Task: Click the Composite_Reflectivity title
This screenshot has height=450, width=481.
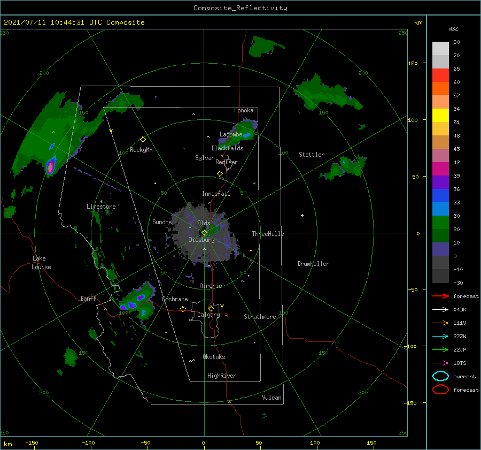Action: [240, 8]
